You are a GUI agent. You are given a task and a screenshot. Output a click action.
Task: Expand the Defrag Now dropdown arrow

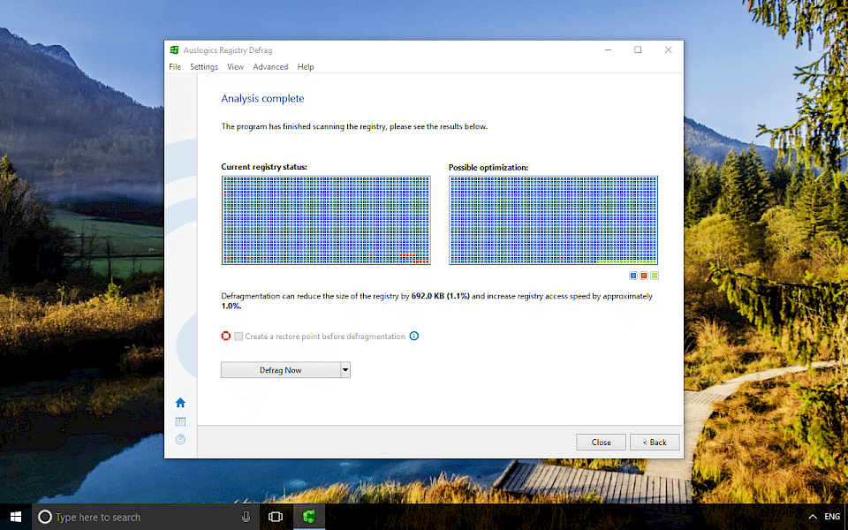[x=345, y=370]
